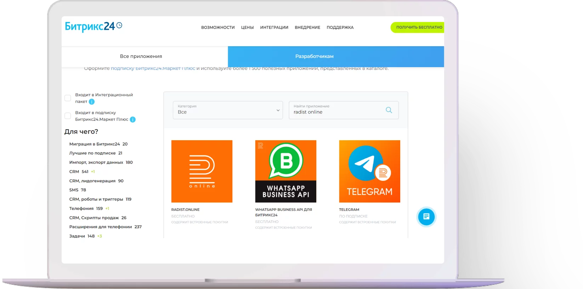Open Поддержка menu item
Image resolution: width=583 pixels, height=289 pixels.
[340, 27]
